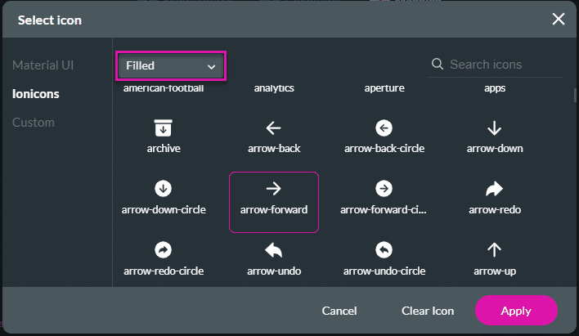
Task: Open the Filled style dropdown
Action: (170, 65)
